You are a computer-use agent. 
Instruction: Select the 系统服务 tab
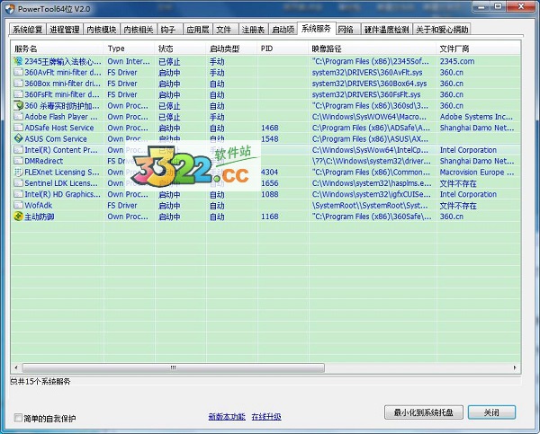coord(316,29)
